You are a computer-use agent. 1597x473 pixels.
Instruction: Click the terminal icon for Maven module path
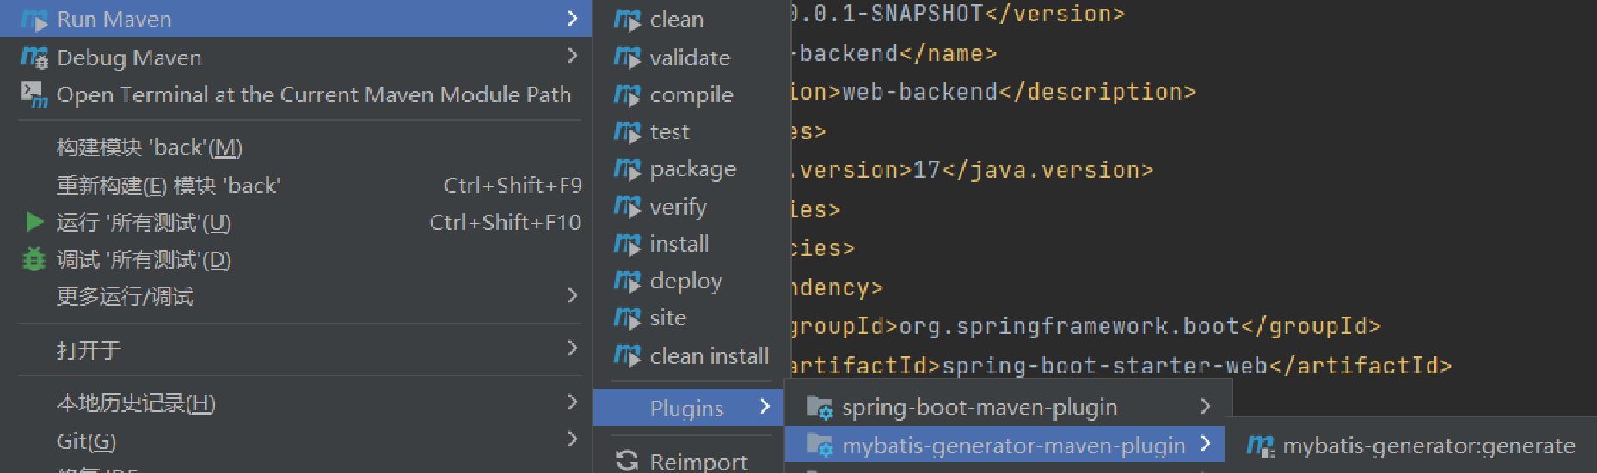(x=34, y=94)
